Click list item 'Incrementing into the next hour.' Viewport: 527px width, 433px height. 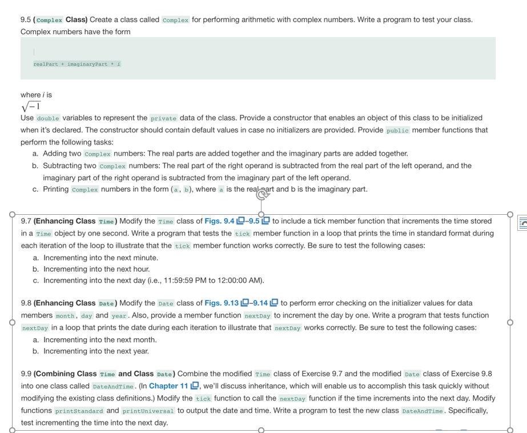tap(96, 269)
